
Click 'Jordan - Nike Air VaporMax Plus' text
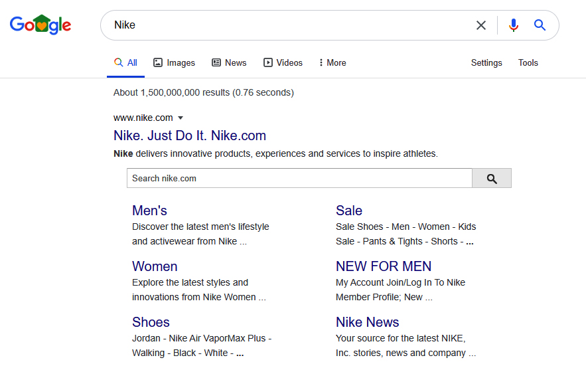coord(199,338)
